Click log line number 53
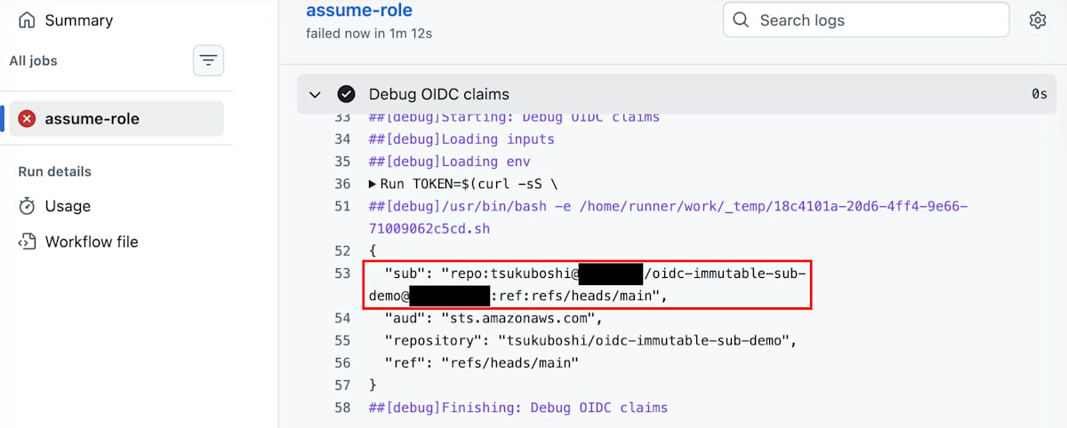The image size is (1067, 428). coord(342,273)
